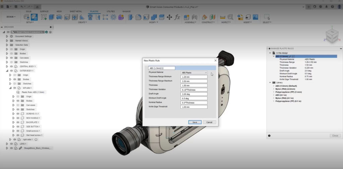
Task: Click the Draft Angle input field
Action: [x=194, y=94]
